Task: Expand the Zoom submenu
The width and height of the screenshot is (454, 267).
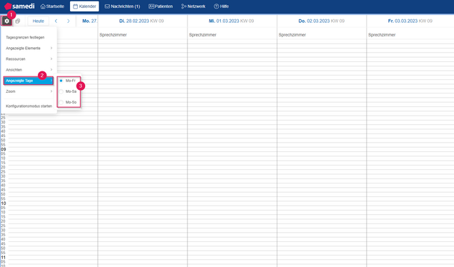Action: click(x=29, y=91)
